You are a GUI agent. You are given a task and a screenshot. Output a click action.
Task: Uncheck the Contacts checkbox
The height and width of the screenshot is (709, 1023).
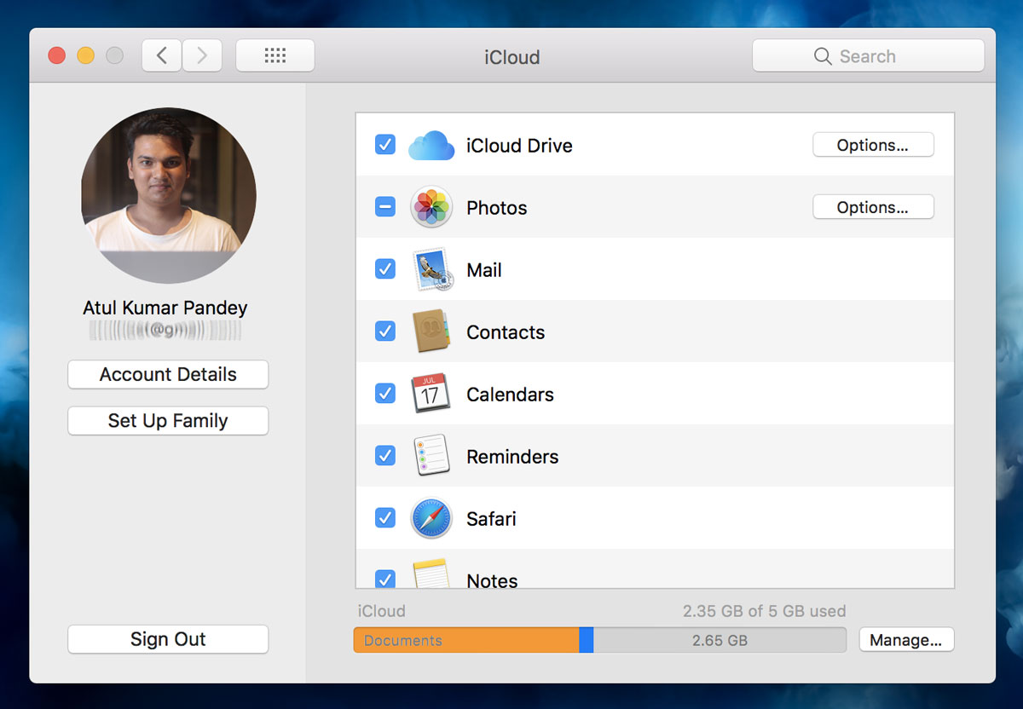coord(385,331)
